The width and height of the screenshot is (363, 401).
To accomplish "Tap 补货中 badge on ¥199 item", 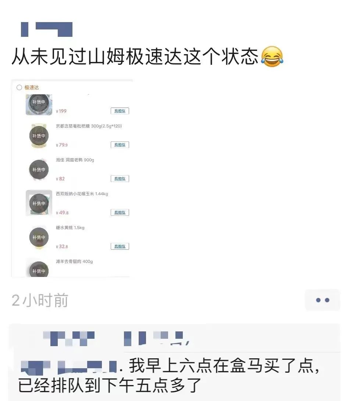I will click(39, 102).
